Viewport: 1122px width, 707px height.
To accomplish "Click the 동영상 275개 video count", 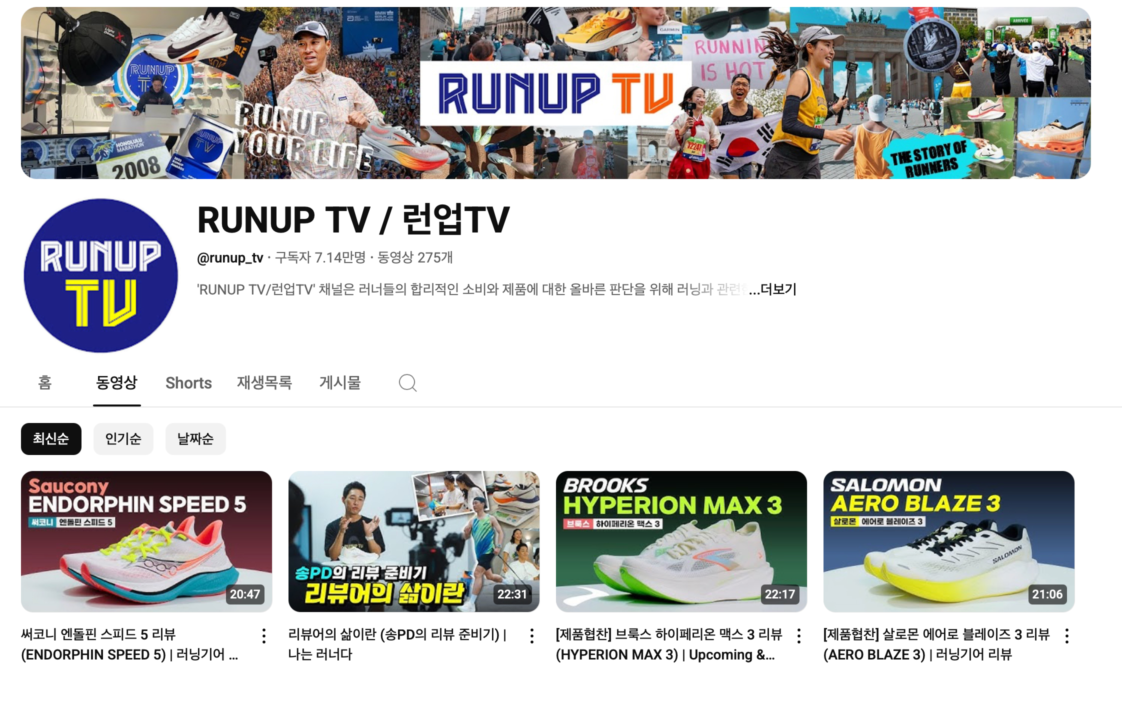I will pyautogui.click(x=415, y=257).
